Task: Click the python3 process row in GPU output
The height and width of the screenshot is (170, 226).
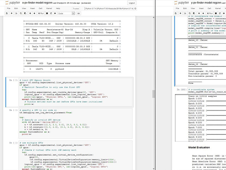Action: coord(72,69)
